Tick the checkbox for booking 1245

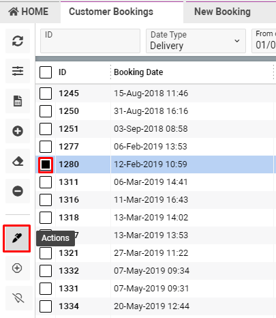pos(46,93)
